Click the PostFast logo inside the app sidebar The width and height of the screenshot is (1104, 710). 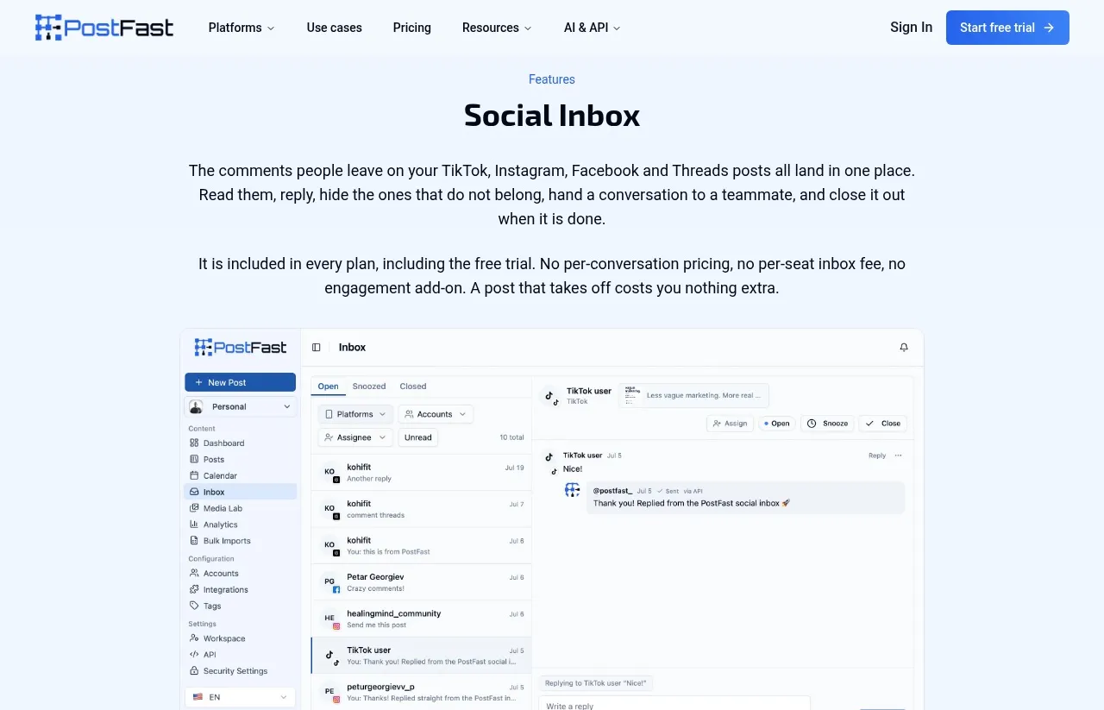point(241,348)
